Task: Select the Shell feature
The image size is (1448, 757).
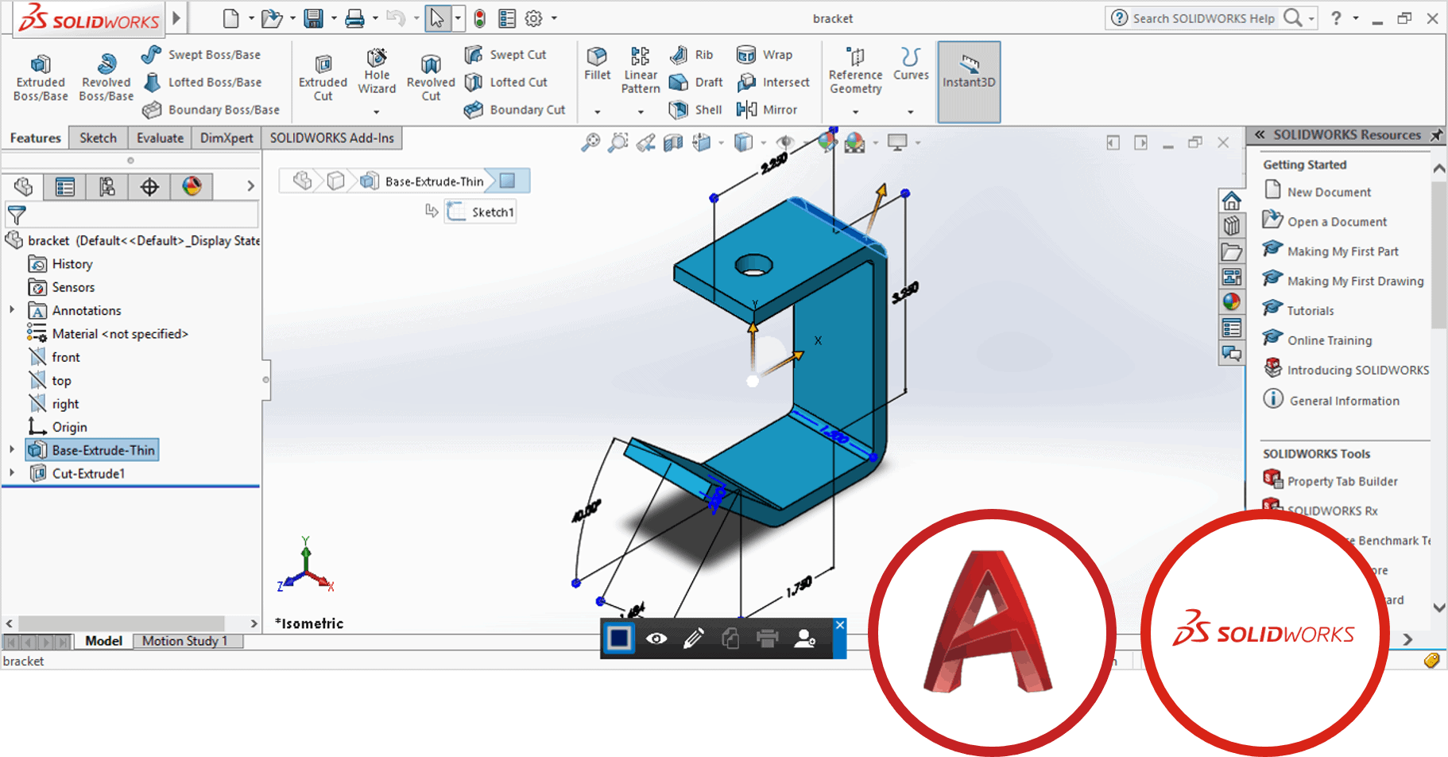Action: (695, 110)
